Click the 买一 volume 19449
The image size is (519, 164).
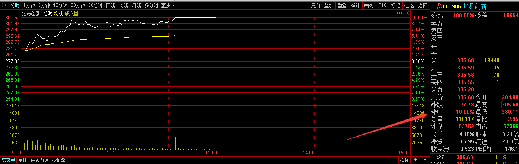coord(492,60)
